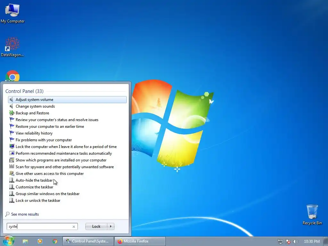Viewport: 328px width, 246px height.
Task: Open Customize the taskbar result
Action: 67,187
